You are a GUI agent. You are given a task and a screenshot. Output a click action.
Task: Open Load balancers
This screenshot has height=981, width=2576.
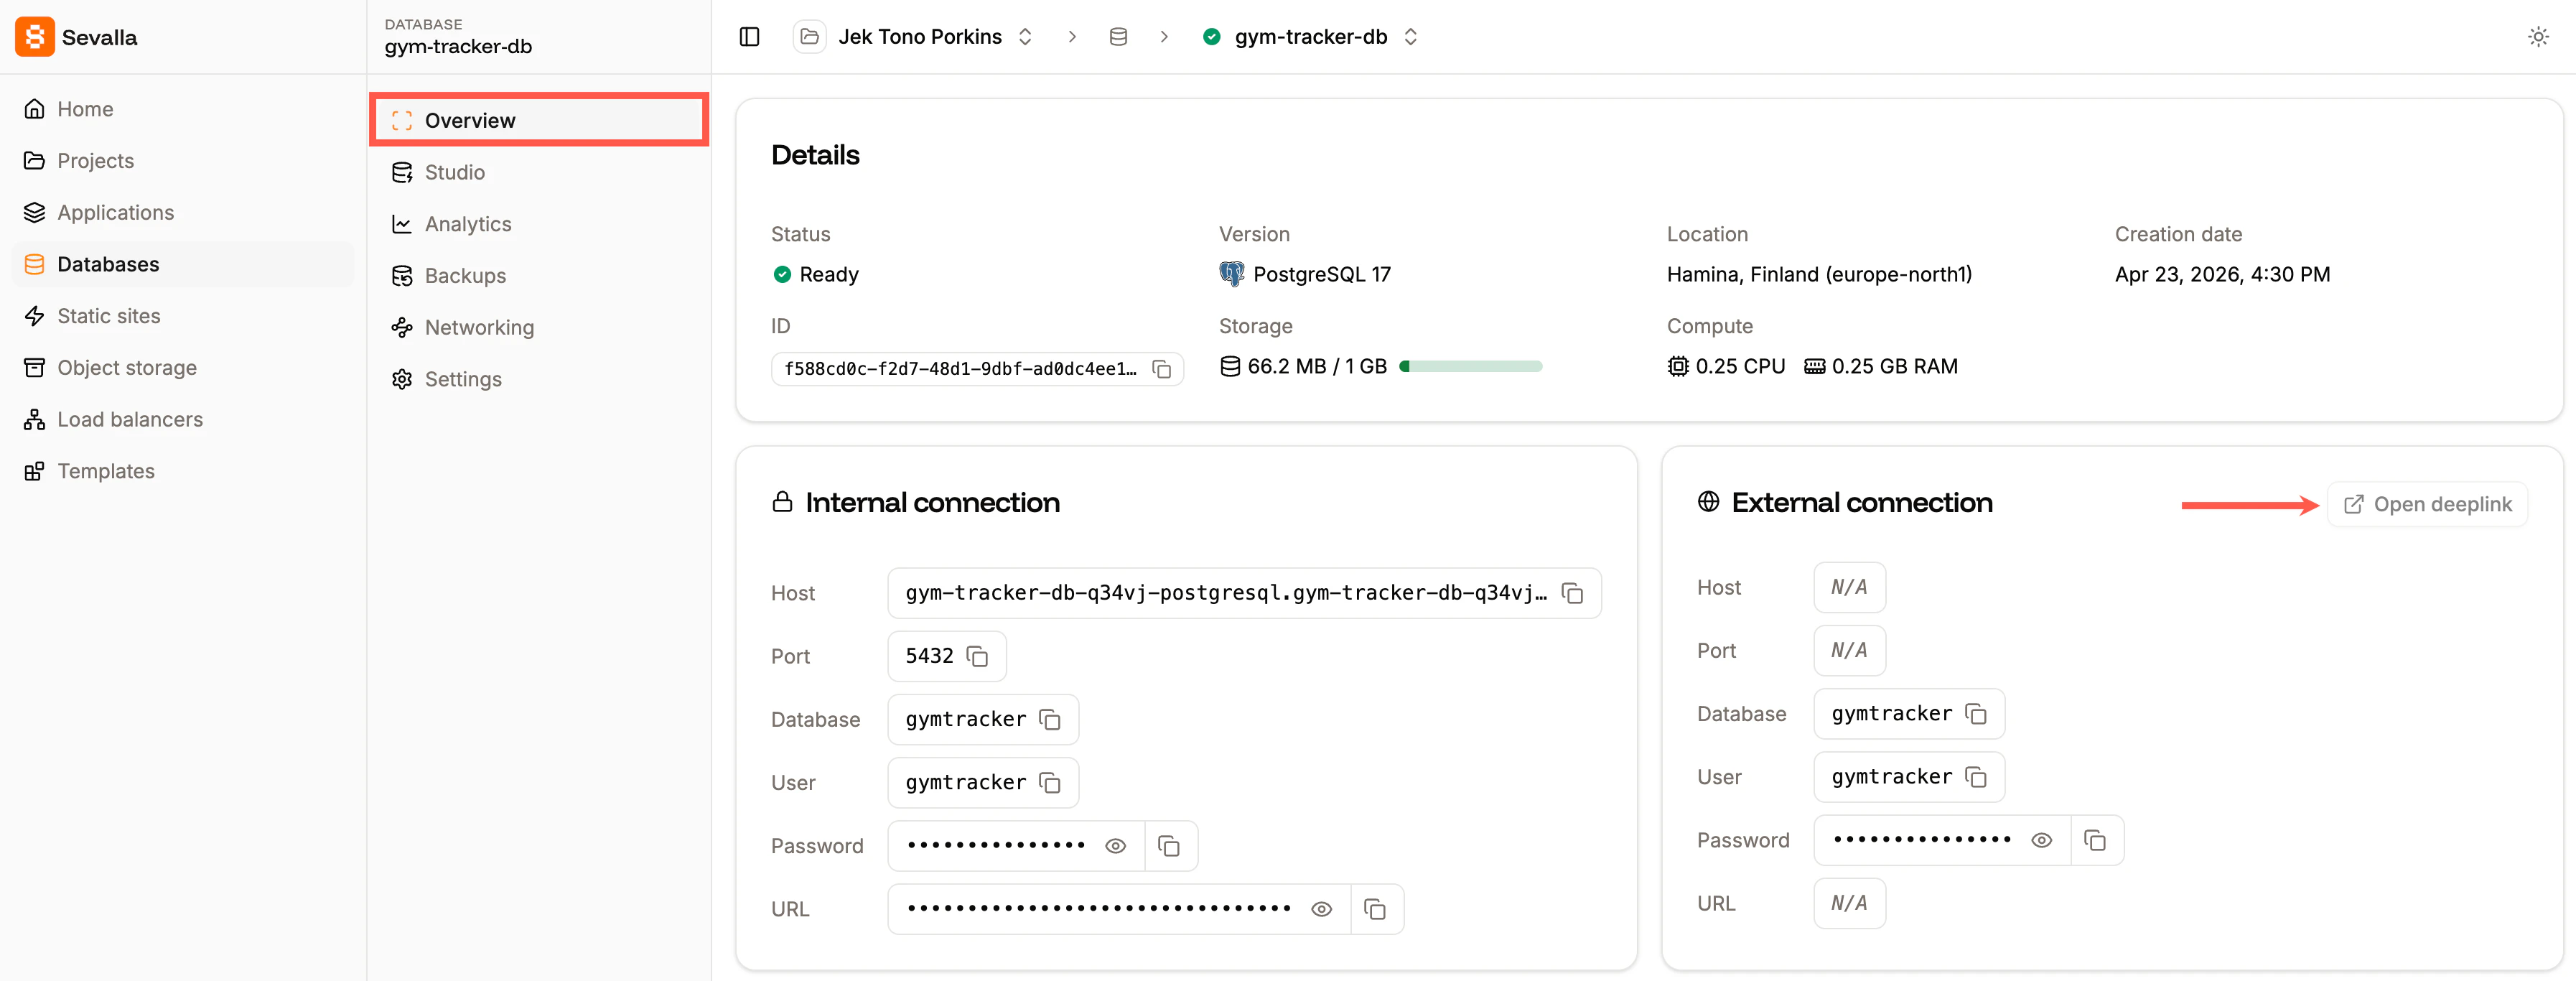click(183, 419)
